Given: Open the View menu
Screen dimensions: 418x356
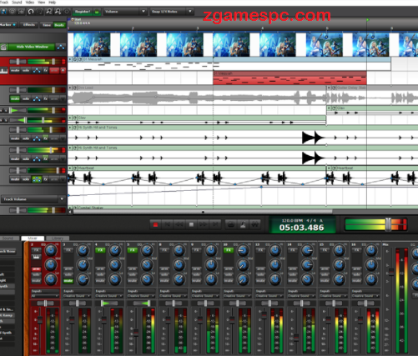Looking at the screenshot, I should pyautogui.click(x=42, y=3).
